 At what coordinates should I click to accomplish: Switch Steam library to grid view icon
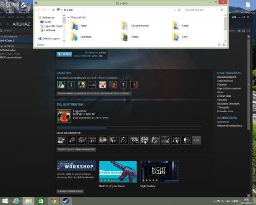(x=248, y=31)
